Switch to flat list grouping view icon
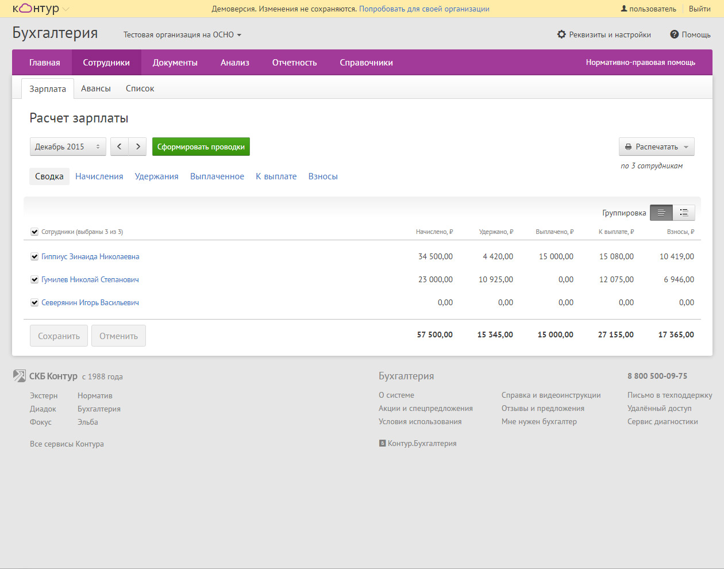 point(661,213)
